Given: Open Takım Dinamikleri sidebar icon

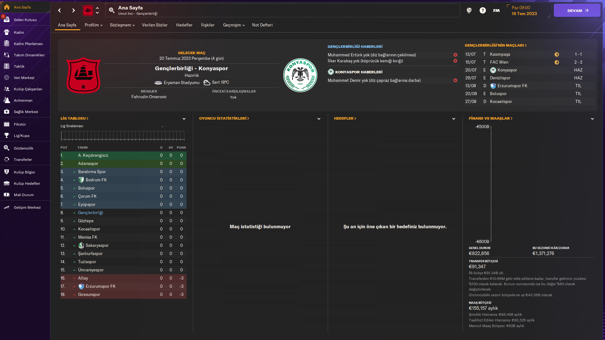Looking at the screenshot, I should click(7, 55).
